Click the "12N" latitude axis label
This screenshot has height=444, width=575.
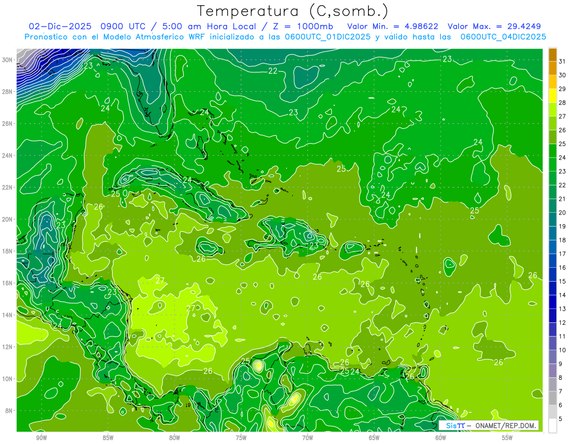7,347
